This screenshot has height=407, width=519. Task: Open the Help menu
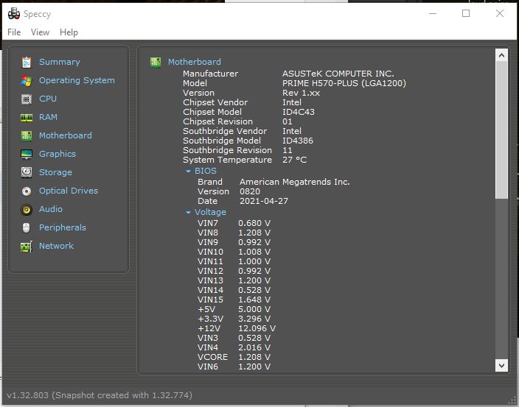69,32
